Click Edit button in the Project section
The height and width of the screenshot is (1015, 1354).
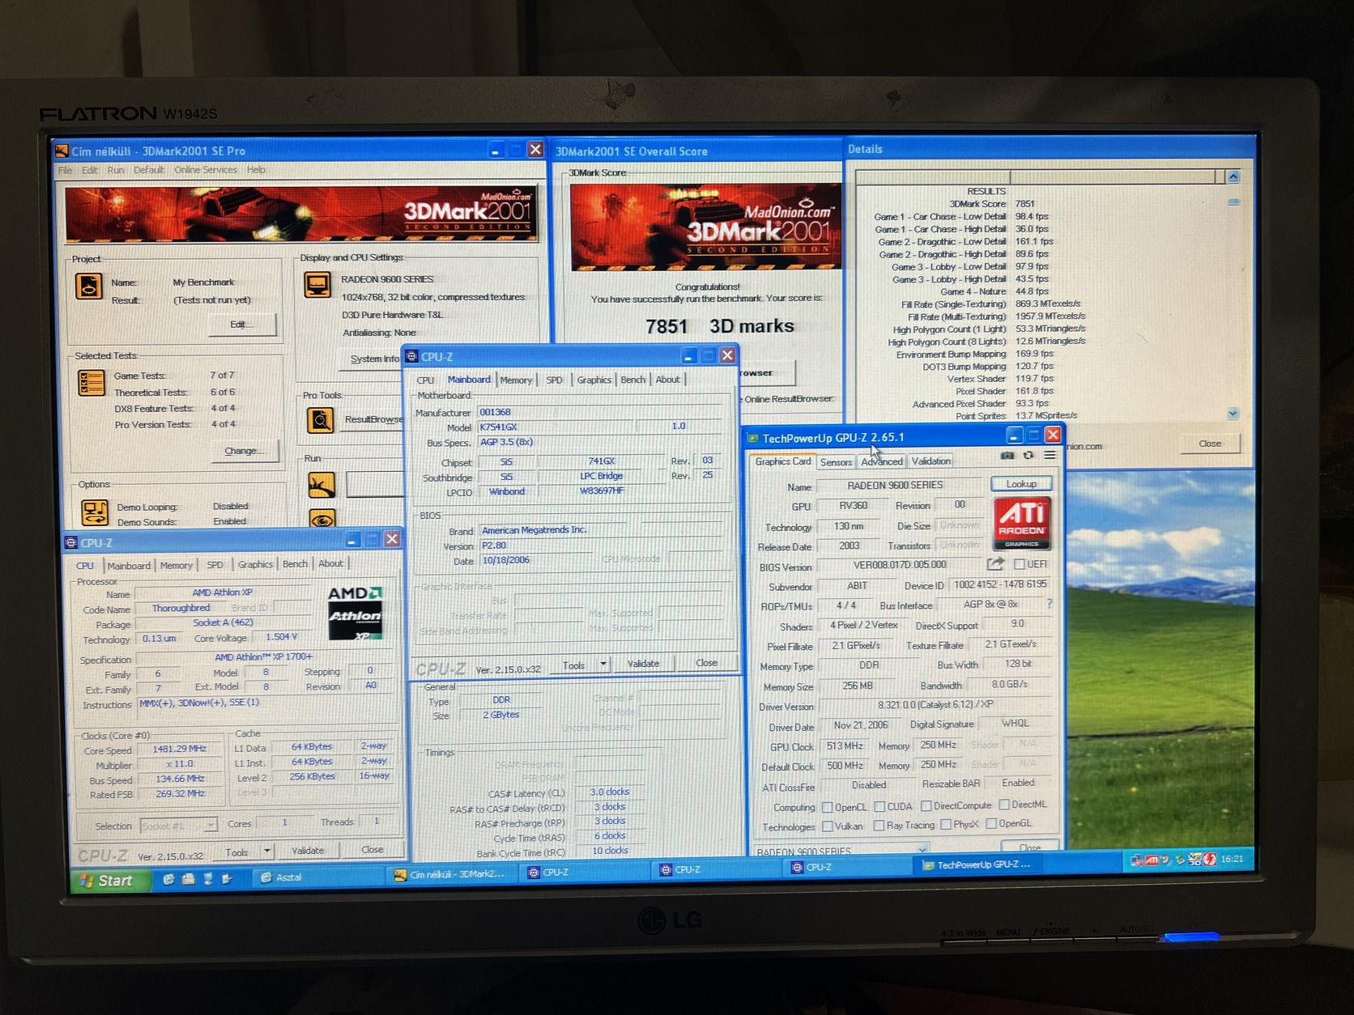coord(241,325)
